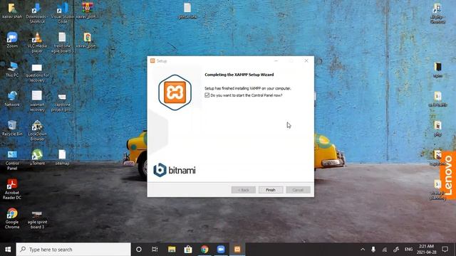Open the clock showing 2:21 AM
The height and width of the screenshot is (256, 456).
click(x=426, y=250)
